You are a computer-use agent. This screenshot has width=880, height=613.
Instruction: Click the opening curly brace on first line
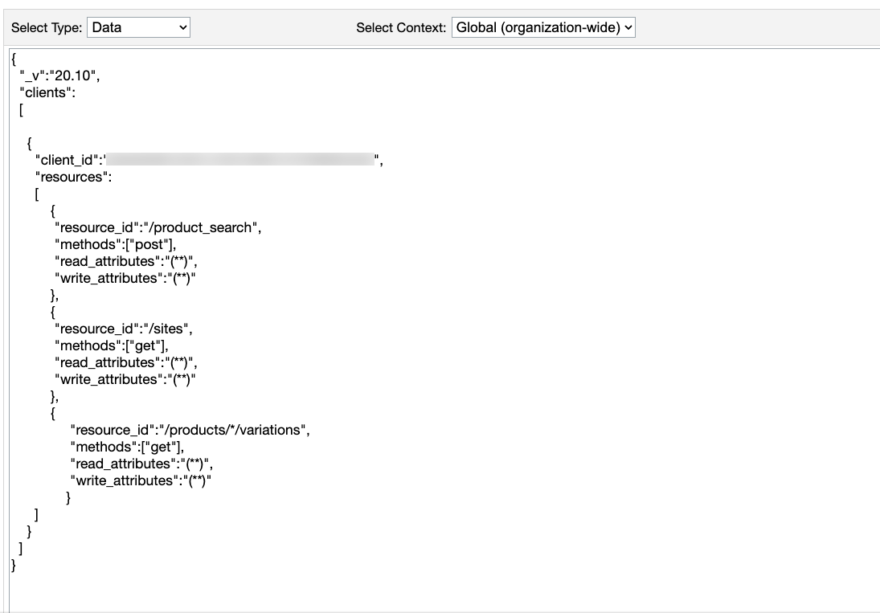click(14, 59)
